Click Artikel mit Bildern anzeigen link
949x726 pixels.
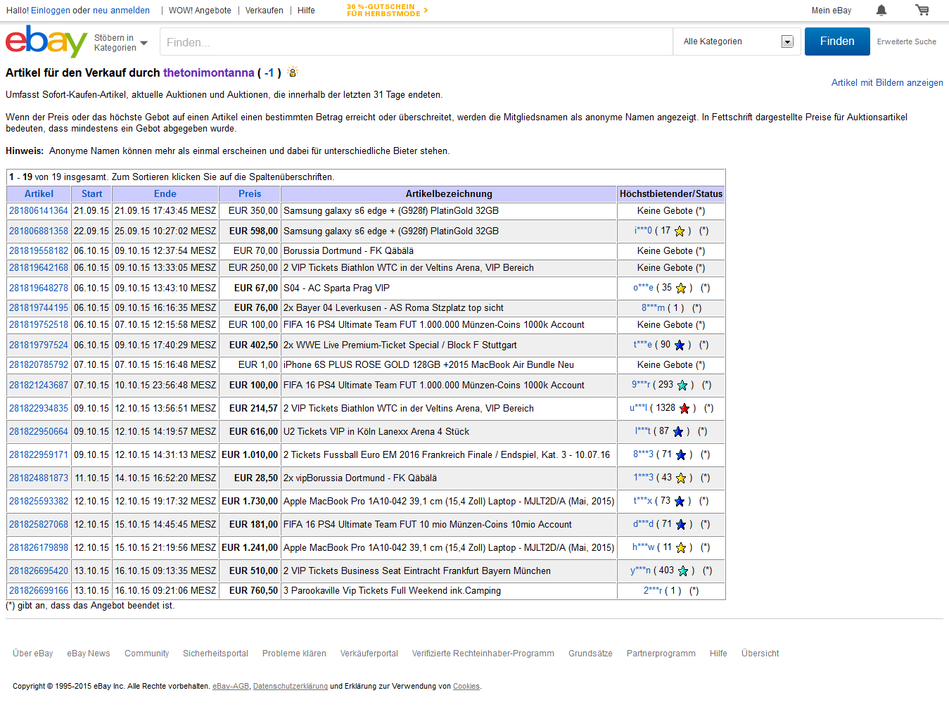[x=887, y=83]
